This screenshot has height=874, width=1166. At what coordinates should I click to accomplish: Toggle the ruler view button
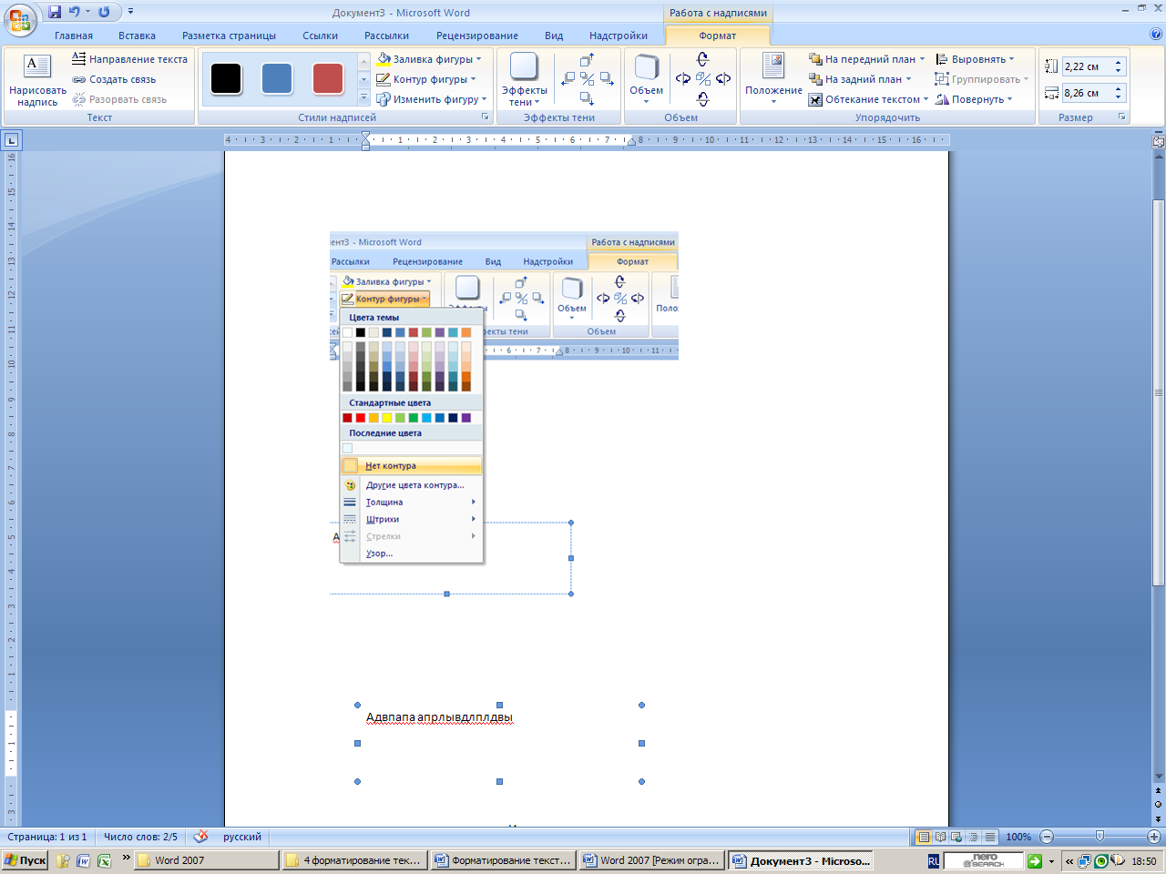pos(1159,141)
